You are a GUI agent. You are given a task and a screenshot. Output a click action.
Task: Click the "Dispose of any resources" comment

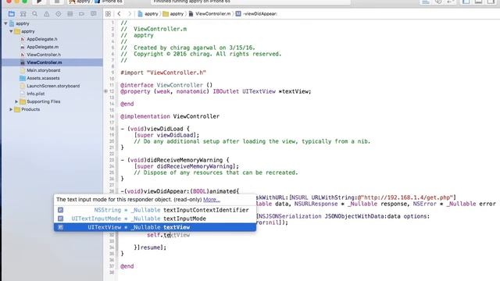click(216, 173)
